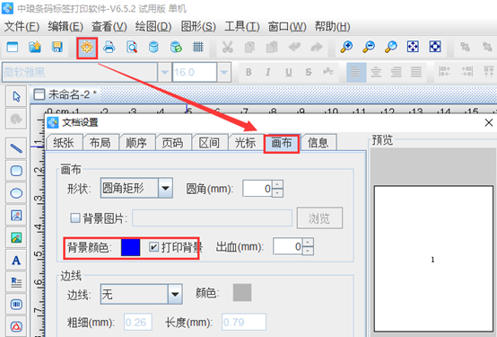Open document settings gear icon
This screenshot has height=337, width=497.
87,48
